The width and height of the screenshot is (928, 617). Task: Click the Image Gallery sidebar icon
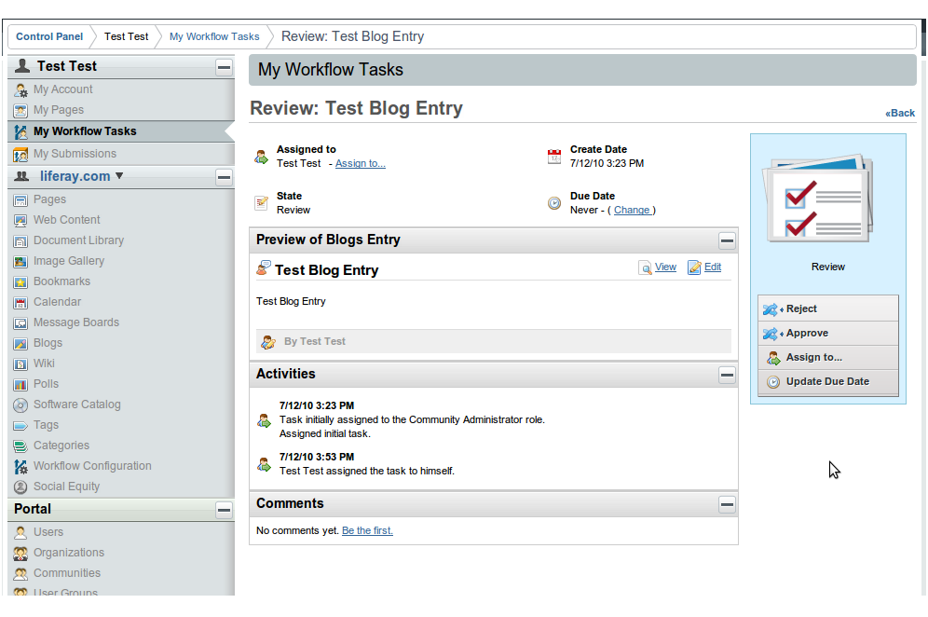click(20, 261)
